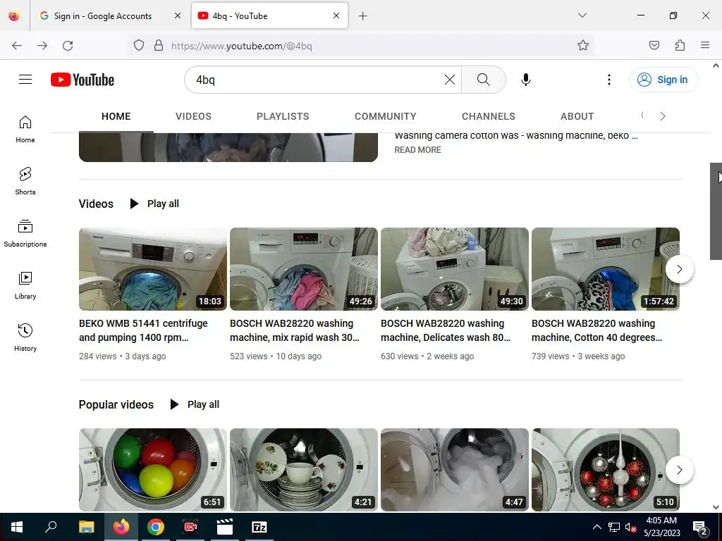Click the BOSCH Delicates wash 80 title

tap(446, 330)
